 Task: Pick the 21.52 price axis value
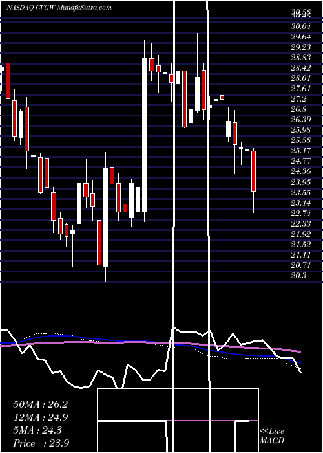pos(301,244)
